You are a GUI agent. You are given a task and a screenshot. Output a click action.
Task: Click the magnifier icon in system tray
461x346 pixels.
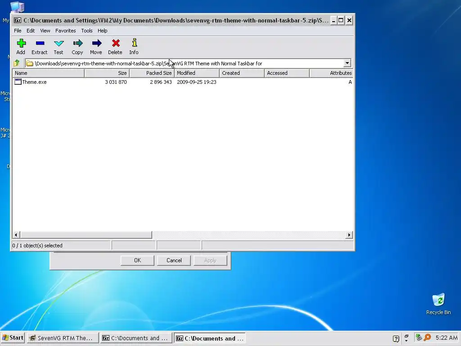coord(427,337)
